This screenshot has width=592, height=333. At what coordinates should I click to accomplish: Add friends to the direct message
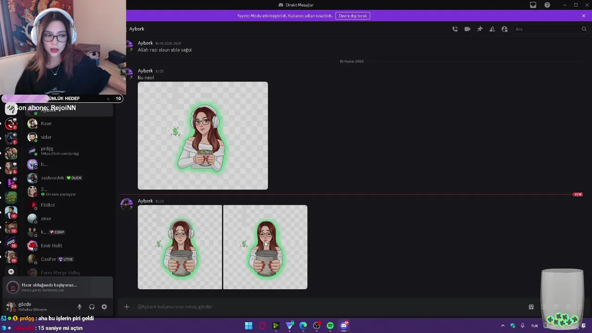[492, 29]
